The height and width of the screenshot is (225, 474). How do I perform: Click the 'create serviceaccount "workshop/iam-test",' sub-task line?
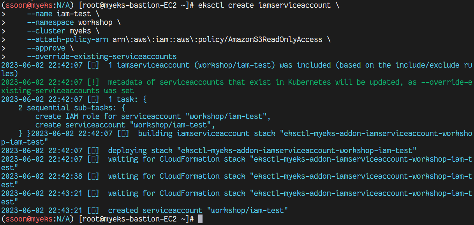125,125
